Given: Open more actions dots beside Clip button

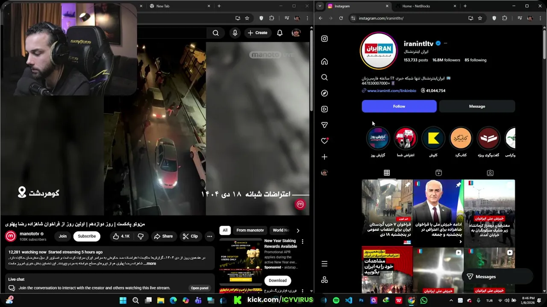Looking at the screenshot, I should (209, 236).
